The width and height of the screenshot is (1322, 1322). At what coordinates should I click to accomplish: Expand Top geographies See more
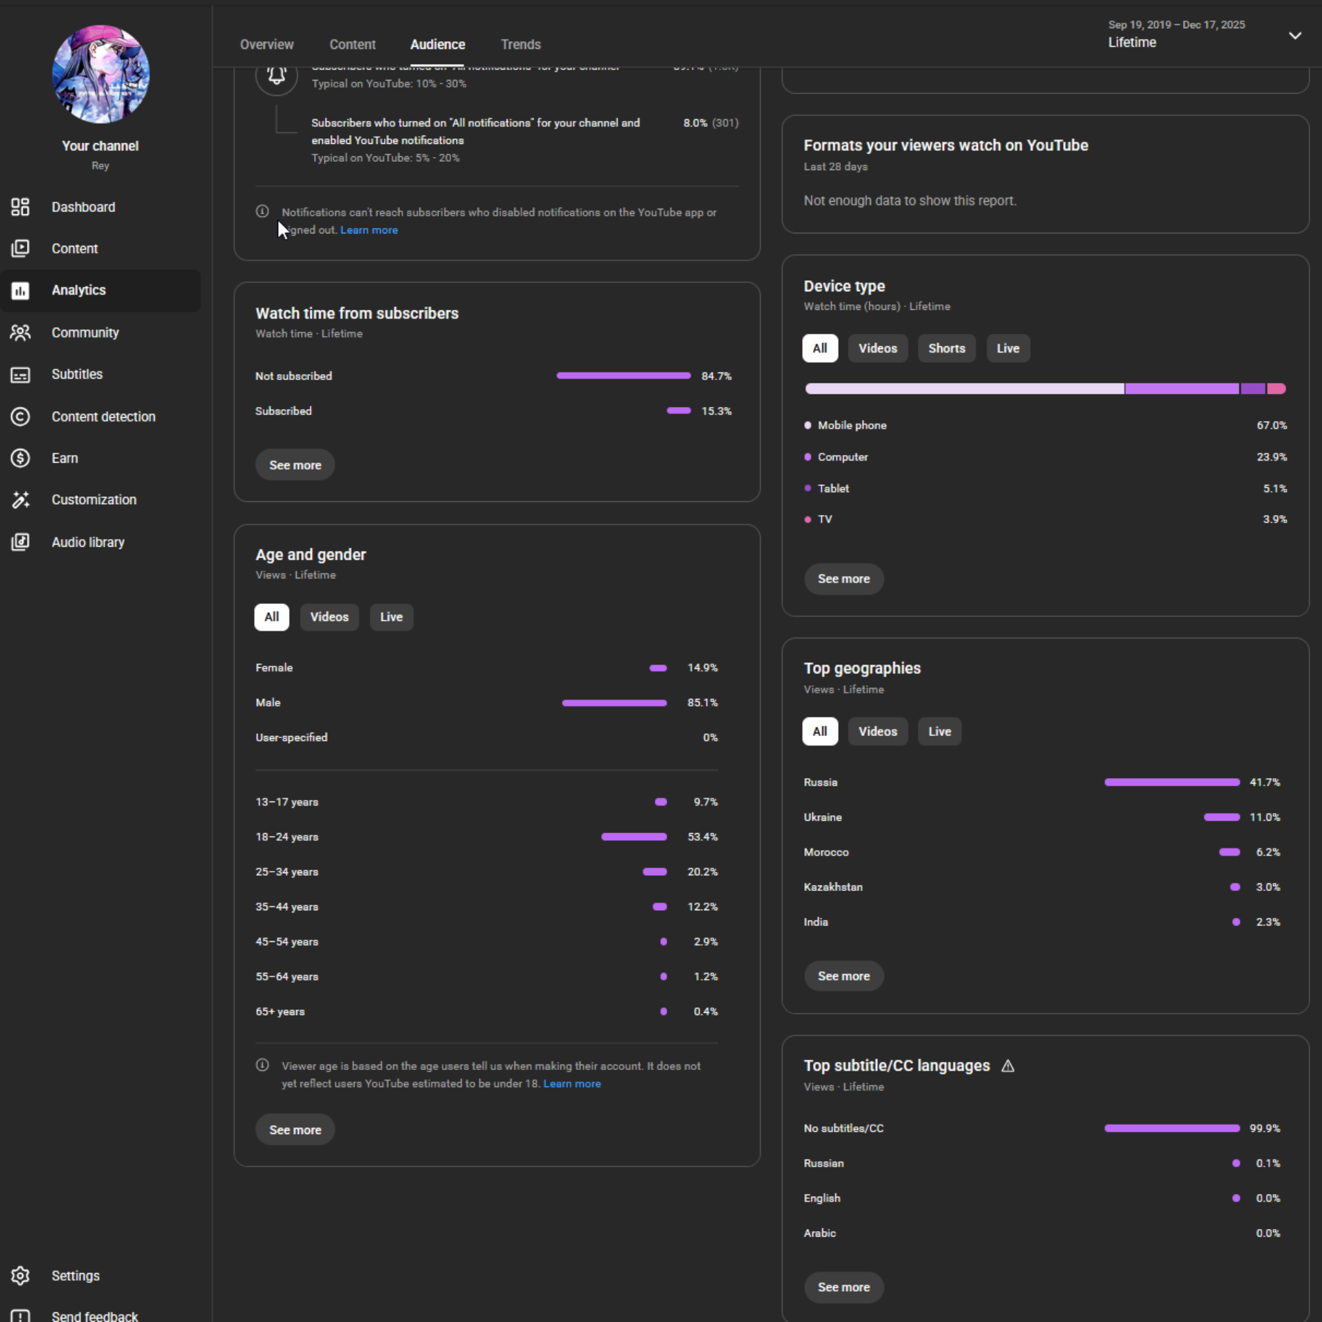[x=843, y=976]
